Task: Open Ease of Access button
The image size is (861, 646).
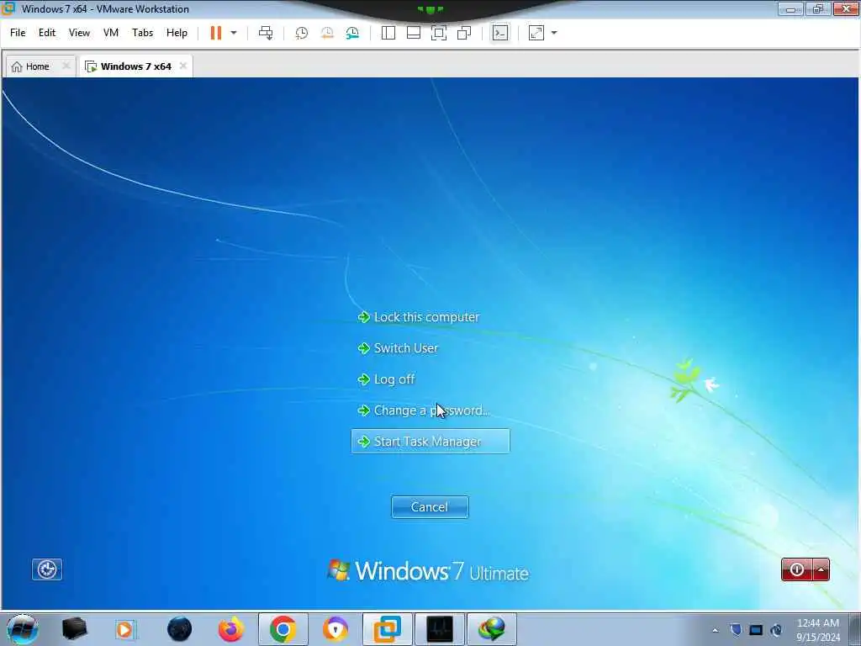Action: click(47, 569)
